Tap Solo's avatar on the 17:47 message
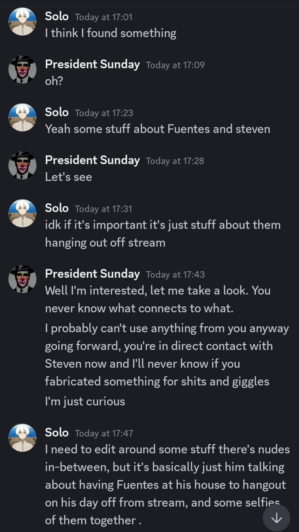The width and height of the screenshot is (299, 532). (22, 438)
